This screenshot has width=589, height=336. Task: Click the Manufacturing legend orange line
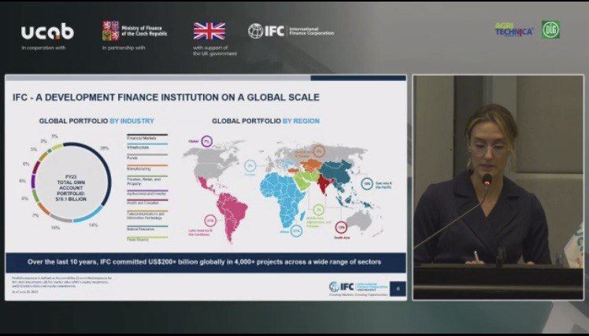[147, 165]
